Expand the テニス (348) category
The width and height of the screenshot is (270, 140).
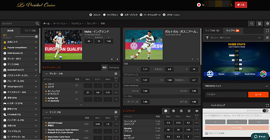(x=36, y=64)
